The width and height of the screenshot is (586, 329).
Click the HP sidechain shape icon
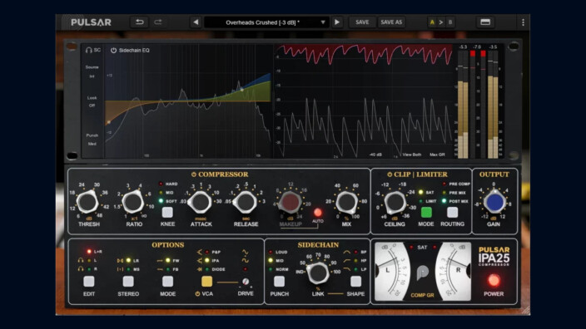[347, 260]
